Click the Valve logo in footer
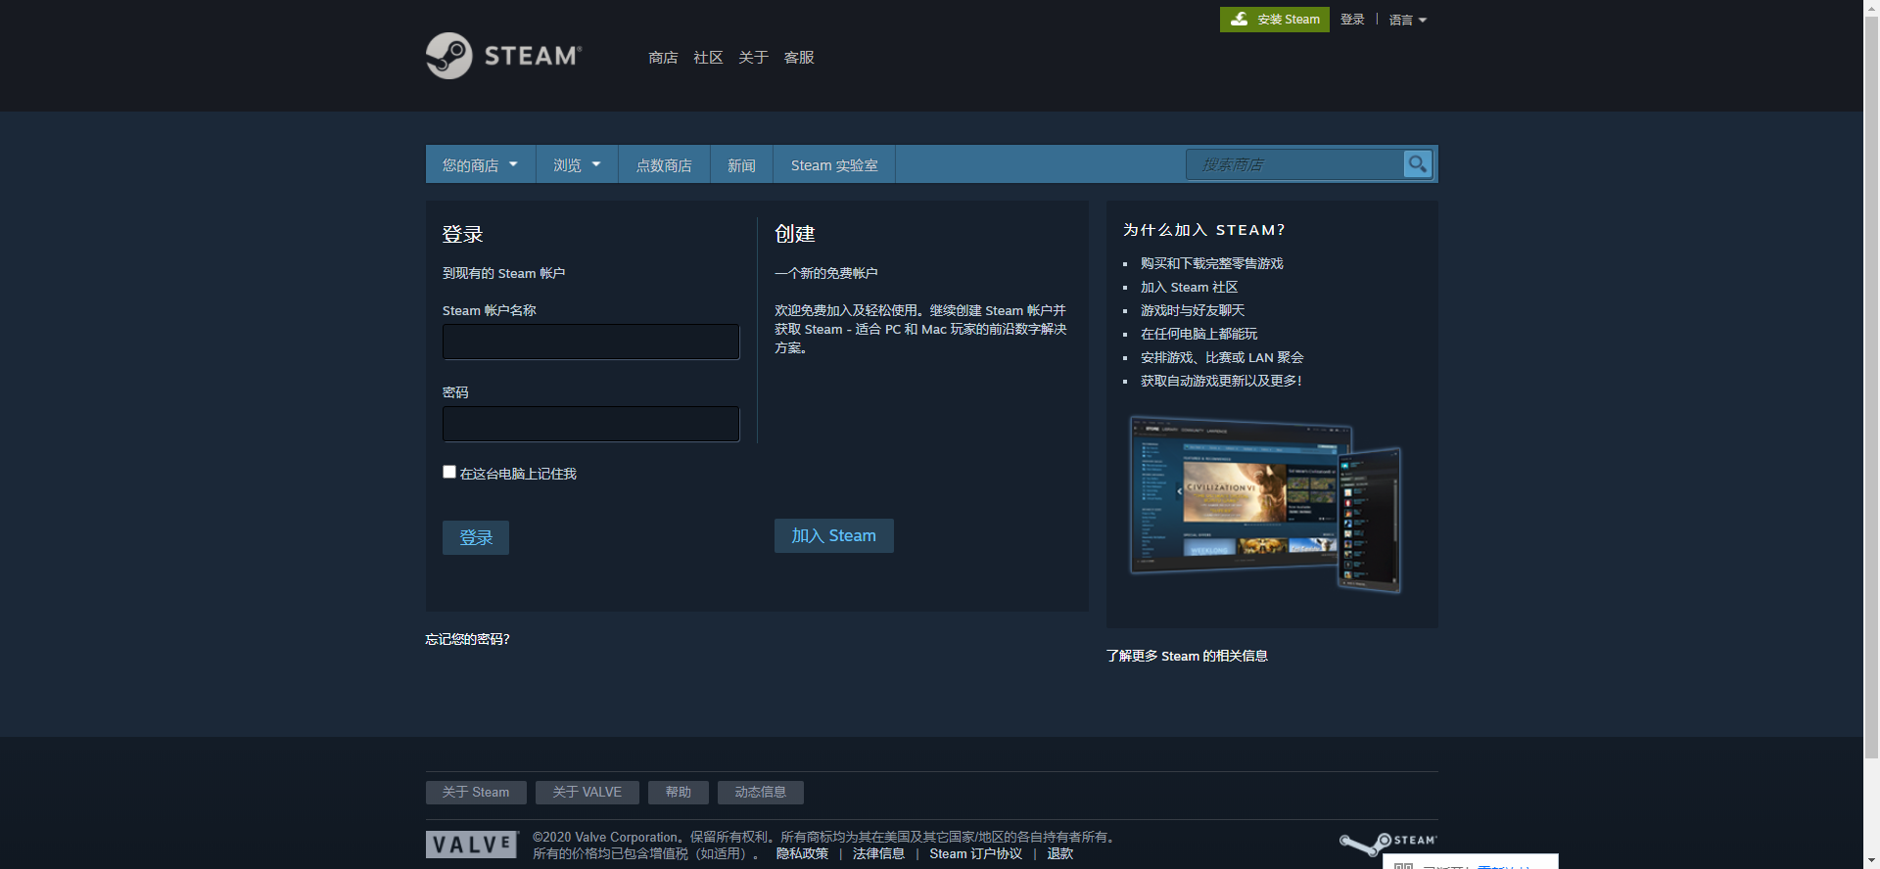The width and height of the screenshot is (1880, 869). pyautogui.click(x=472, y=845)
